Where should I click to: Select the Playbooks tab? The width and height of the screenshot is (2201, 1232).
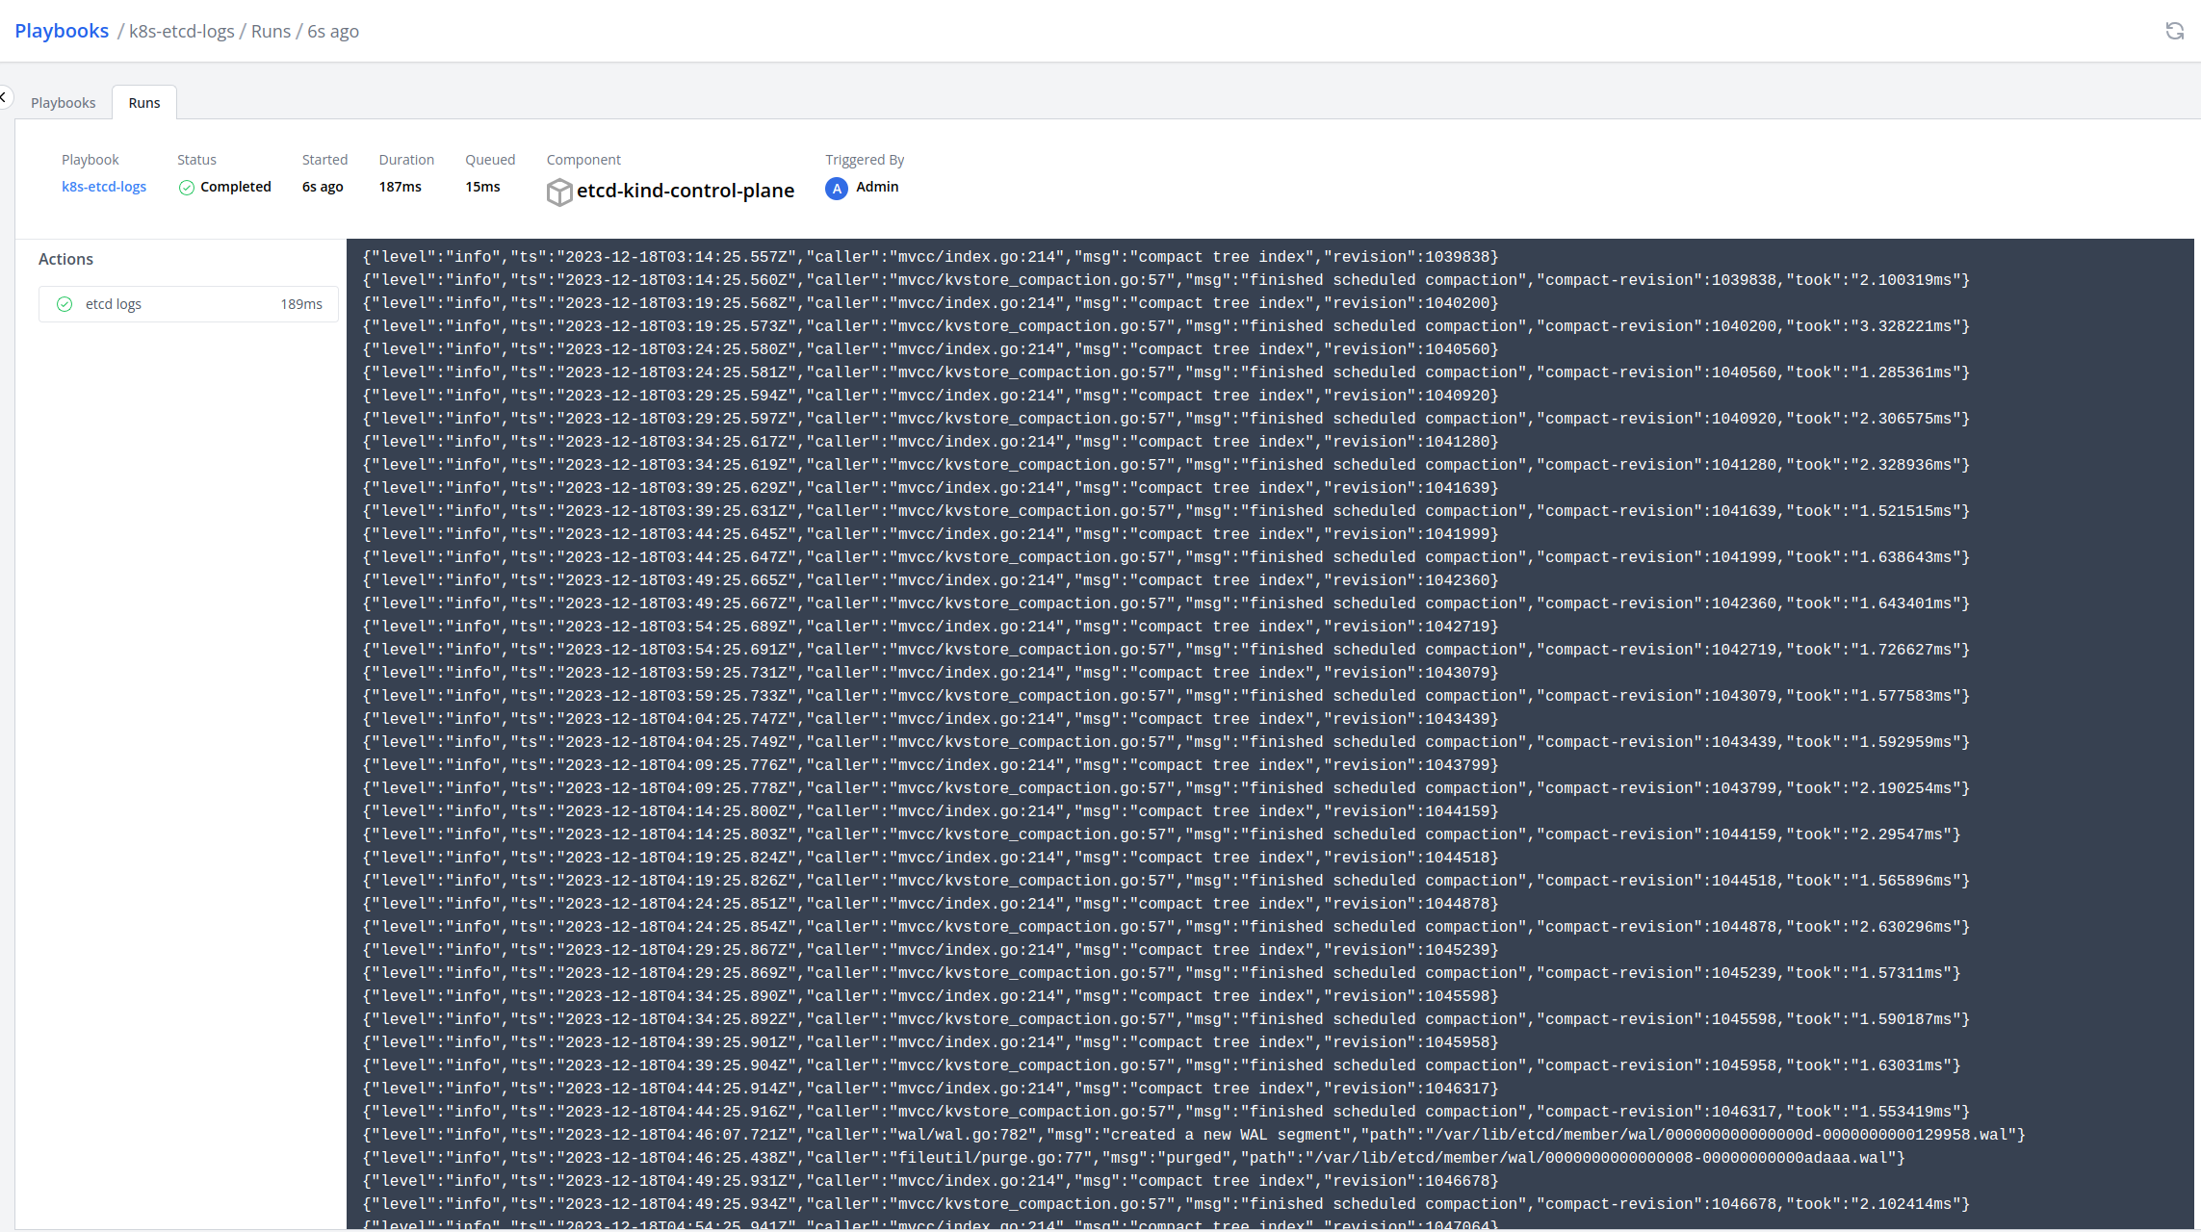pyautogui.click(x=64, y=103)
